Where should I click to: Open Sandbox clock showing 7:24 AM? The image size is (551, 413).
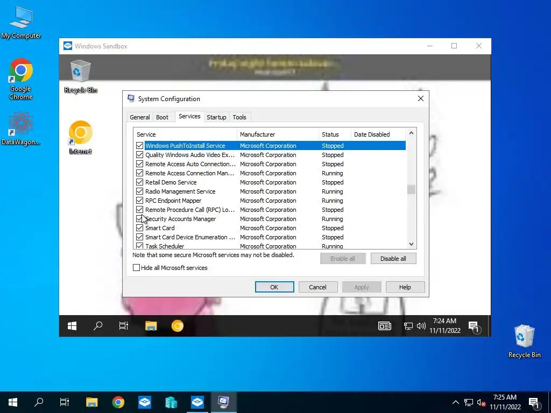pos(444,325)
